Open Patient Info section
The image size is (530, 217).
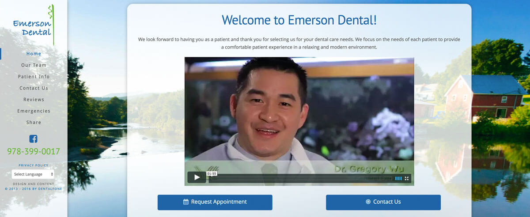click(x=34, y=77)
